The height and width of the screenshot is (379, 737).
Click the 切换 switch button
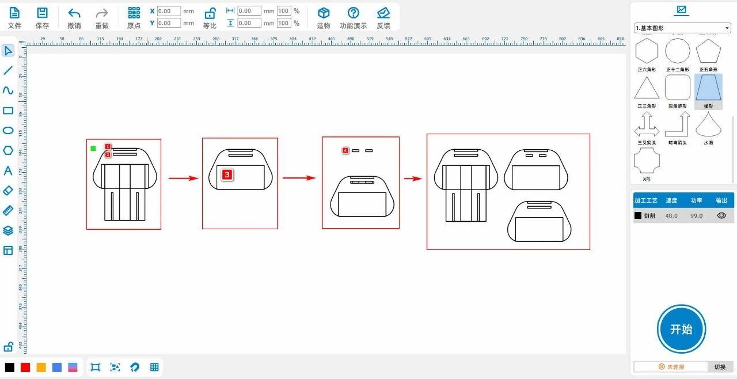720,367
